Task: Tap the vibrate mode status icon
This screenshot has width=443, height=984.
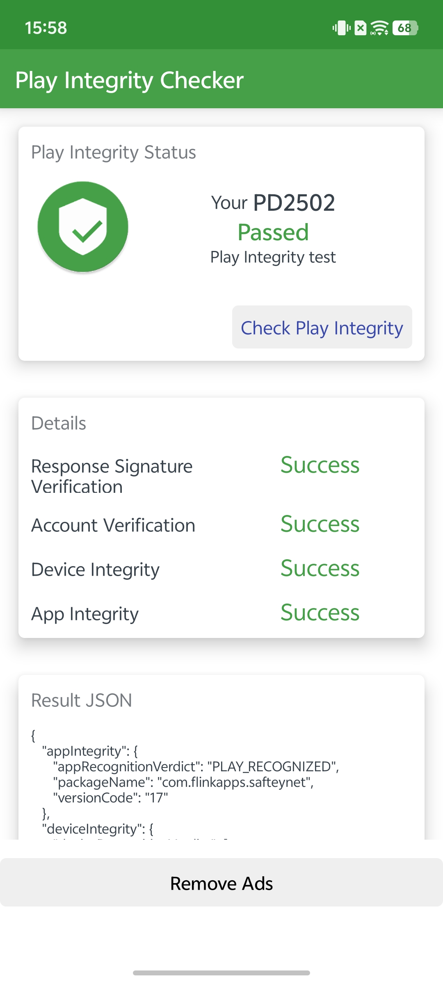Action: (341, 28)
